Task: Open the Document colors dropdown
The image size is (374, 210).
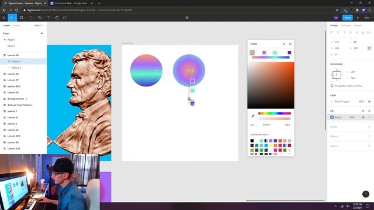Action: click(260, 135)
